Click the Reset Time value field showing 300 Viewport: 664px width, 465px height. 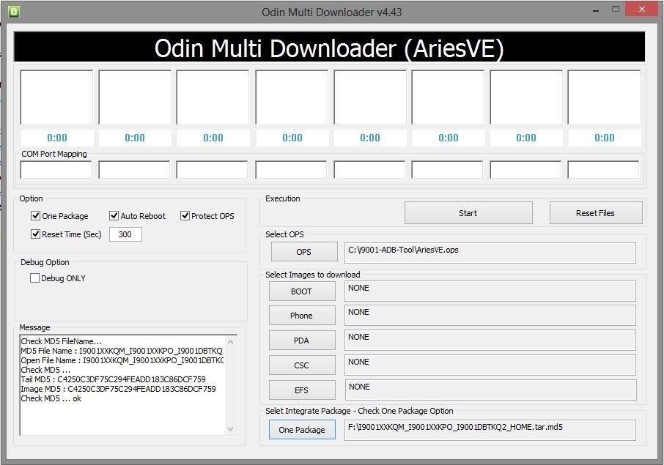pyautogui.click(x=125, y=234)
